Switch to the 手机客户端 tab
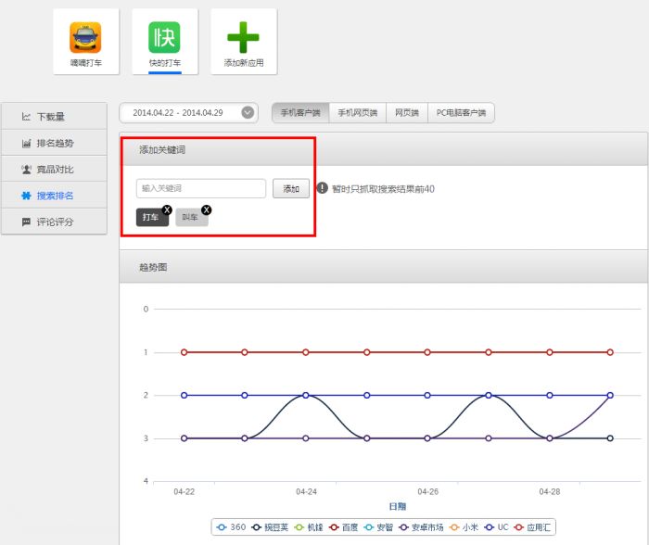The image size is (649, 545). point(300,113)
